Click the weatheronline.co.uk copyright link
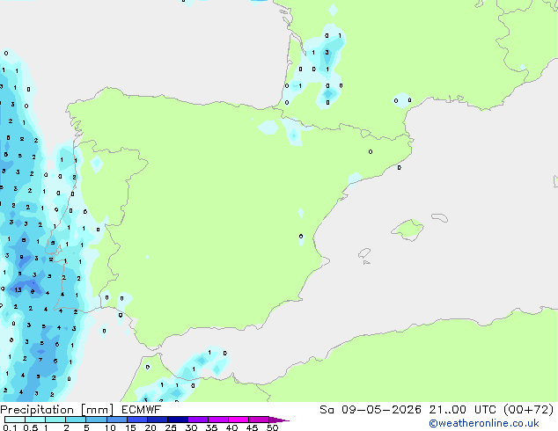This screenshot has height=431, width=558. tap(483, 423)
